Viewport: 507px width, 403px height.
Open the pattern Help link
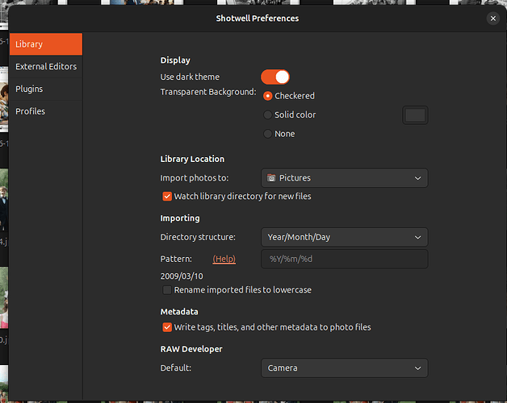pyautogui.click(x=224, y=260)
